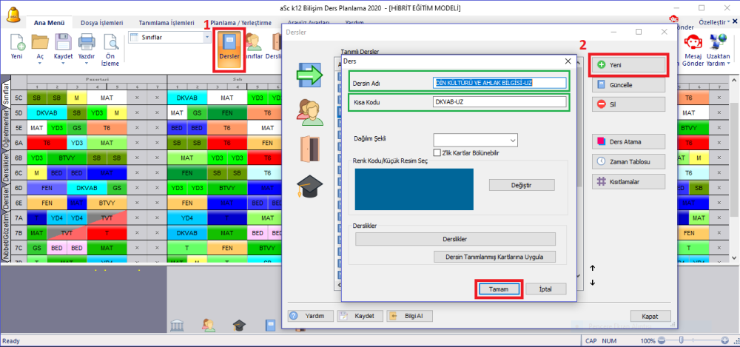The height and width of the screenshot is (347, 740).
Task: Click the Dersin Adı input field
Action: coord(499,83)
